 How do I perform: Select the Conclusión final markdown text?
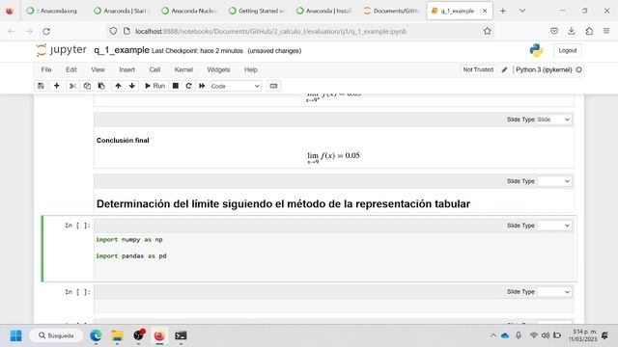[123, 140]
